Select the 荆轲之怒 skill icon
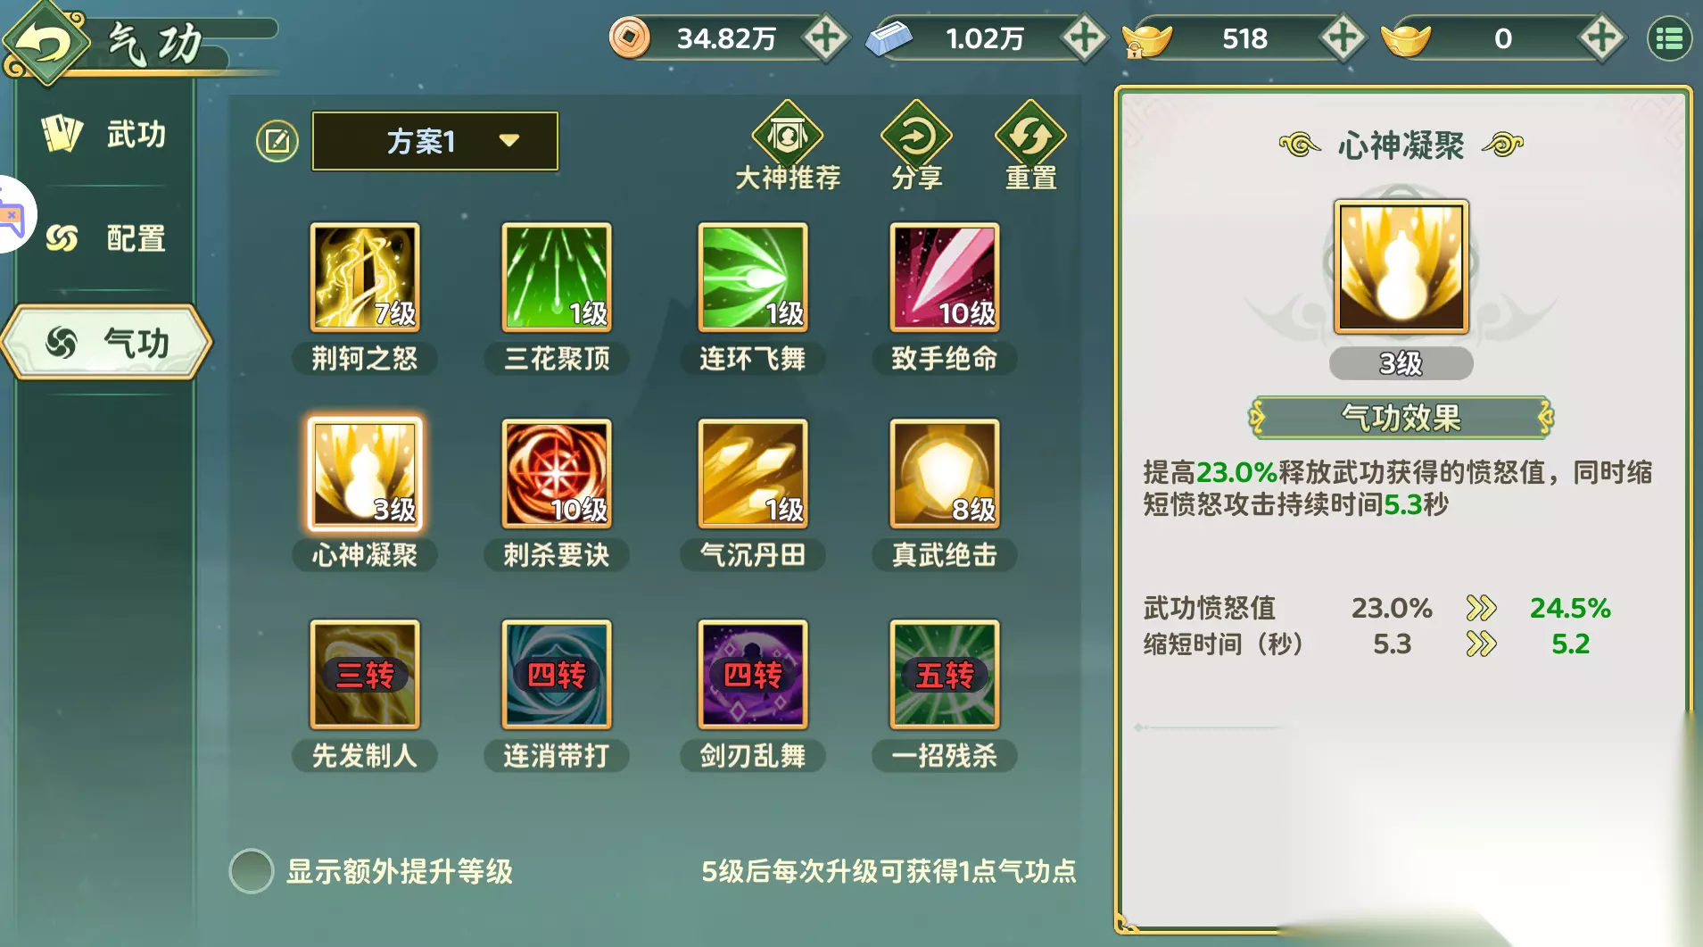 pyautogui.click(x=364, y=278)
